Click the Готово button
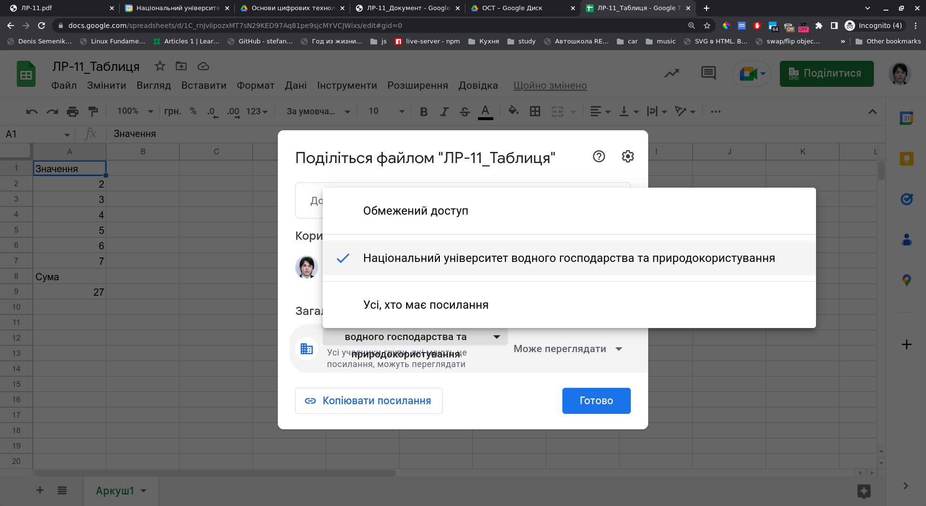The width and height of the screenshot is (926, 506). click(x=596, y=400)
